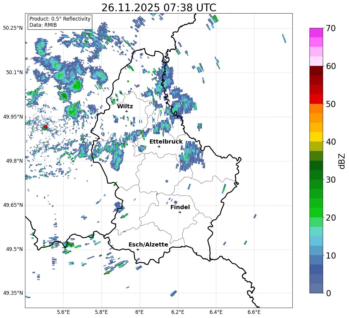
Task: Click the Product 0.5° Reflectivity info box
Action: point(60,22)
